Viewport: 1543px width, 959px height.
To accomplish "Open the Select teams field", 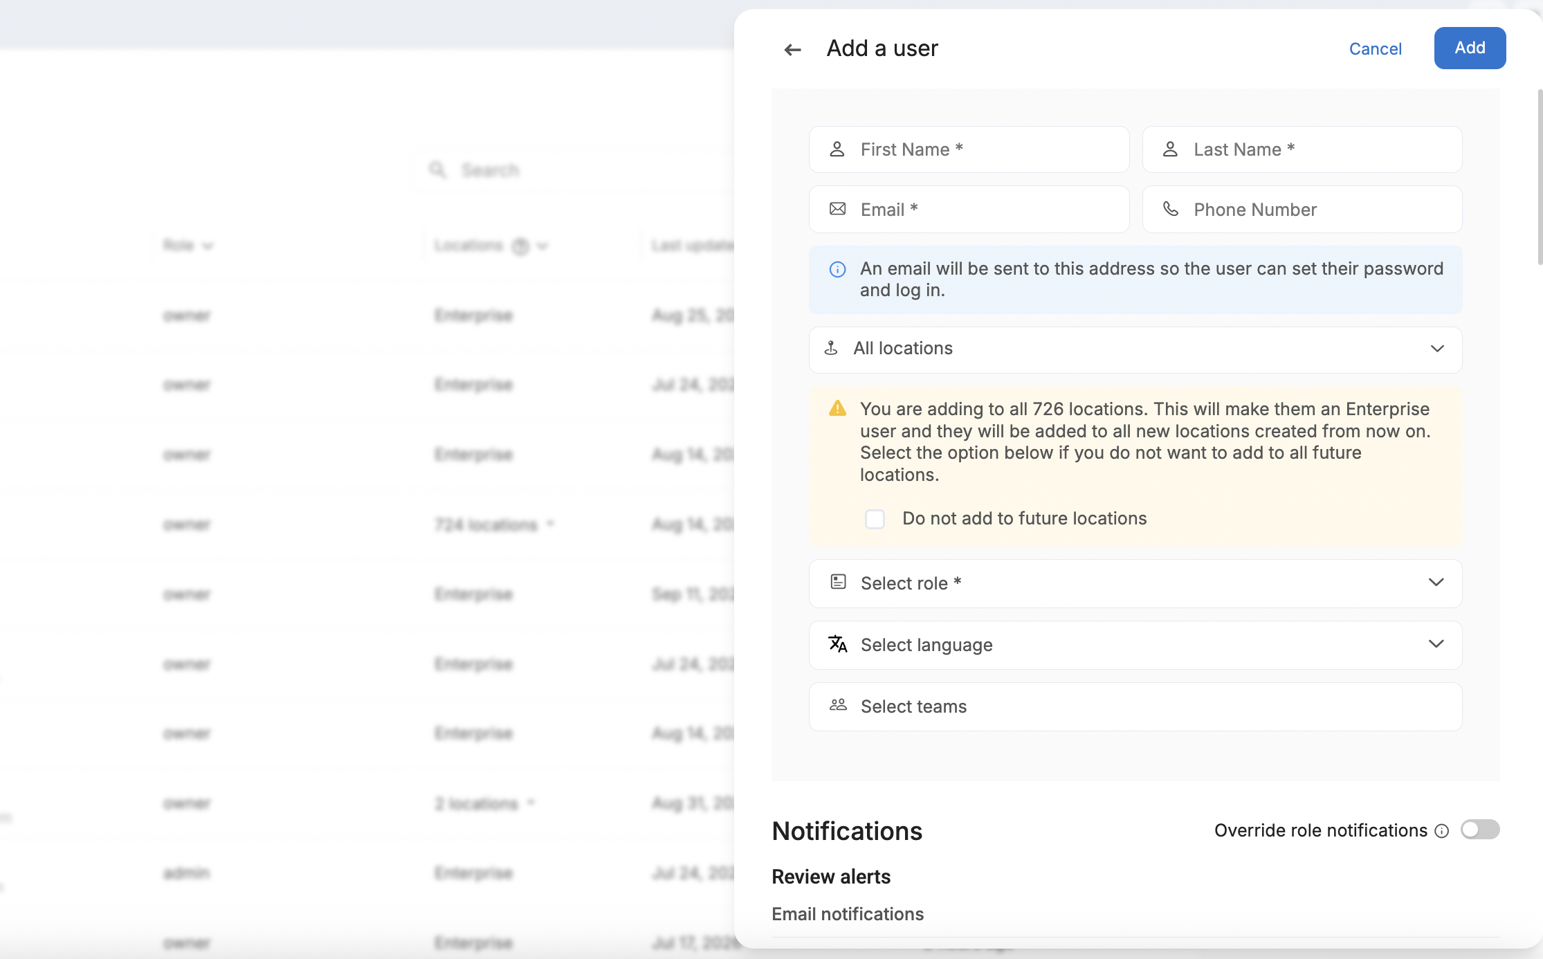I will (1135, 706).
